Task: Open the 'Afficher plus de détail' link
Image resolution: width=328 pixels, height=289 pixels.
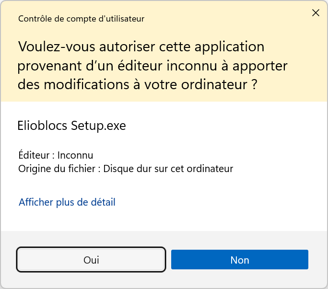Action: (67, 202)
